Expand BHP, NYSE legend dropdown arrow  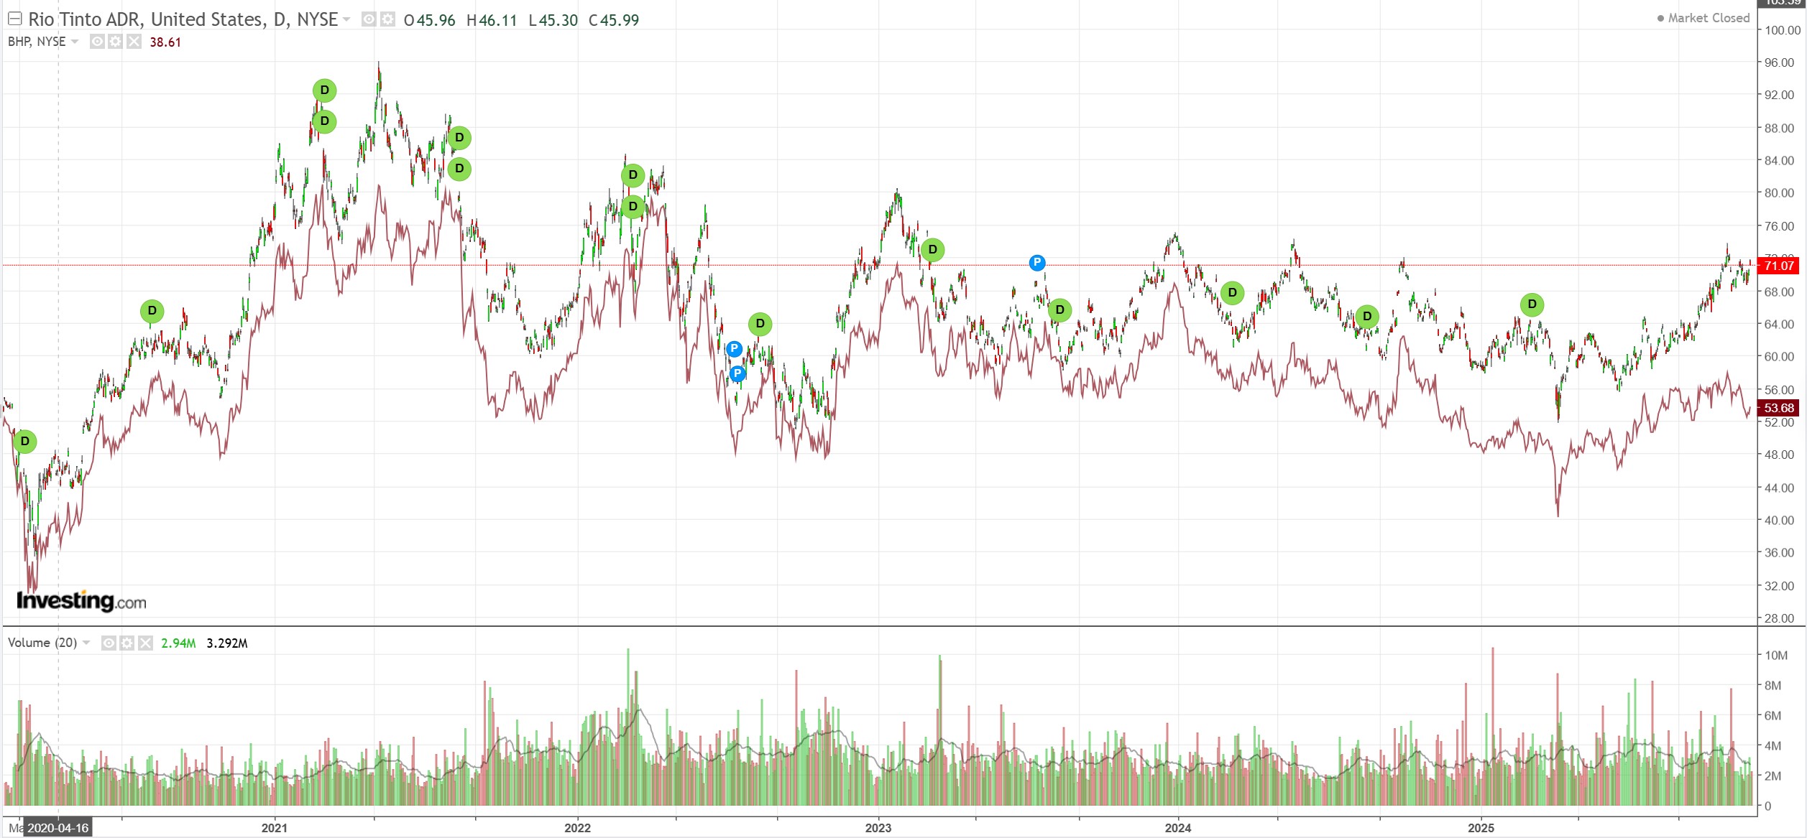pyautogui.click(x=75, y=42)
